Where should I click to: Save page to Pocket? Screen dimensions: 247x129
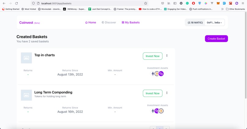tap(162, 3)
